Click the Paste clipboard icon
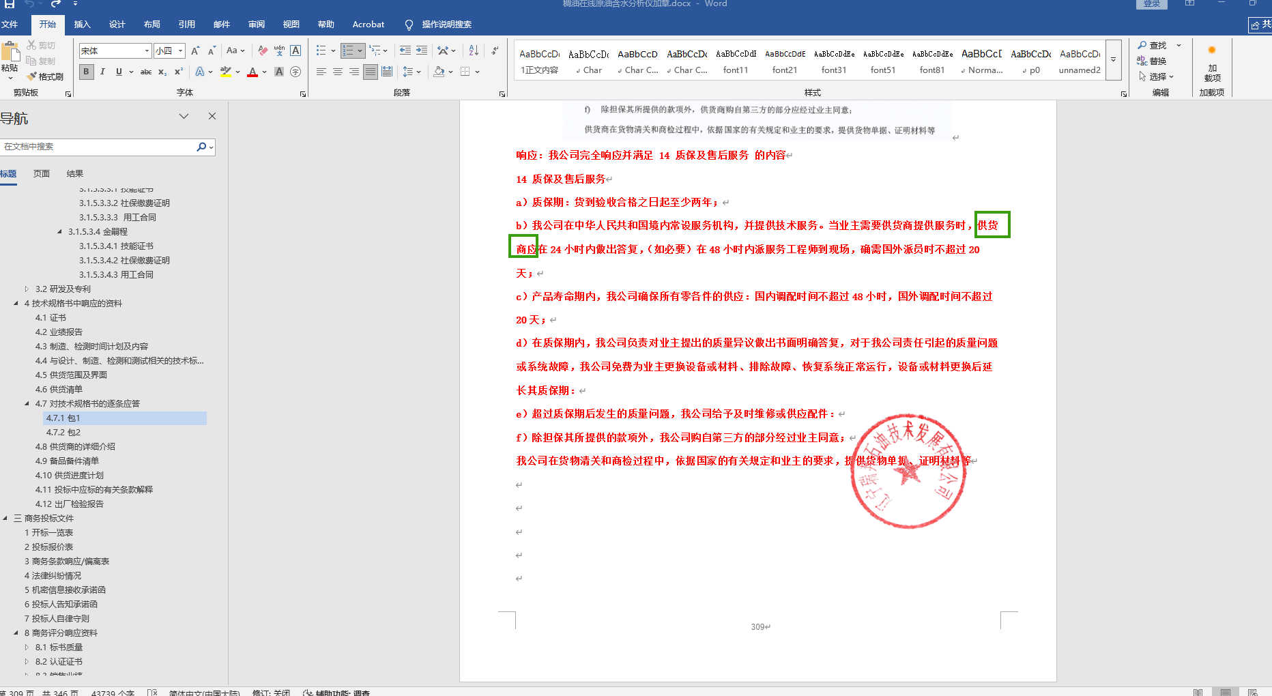This screenshot has width=1272, height=696. (10, 53)
